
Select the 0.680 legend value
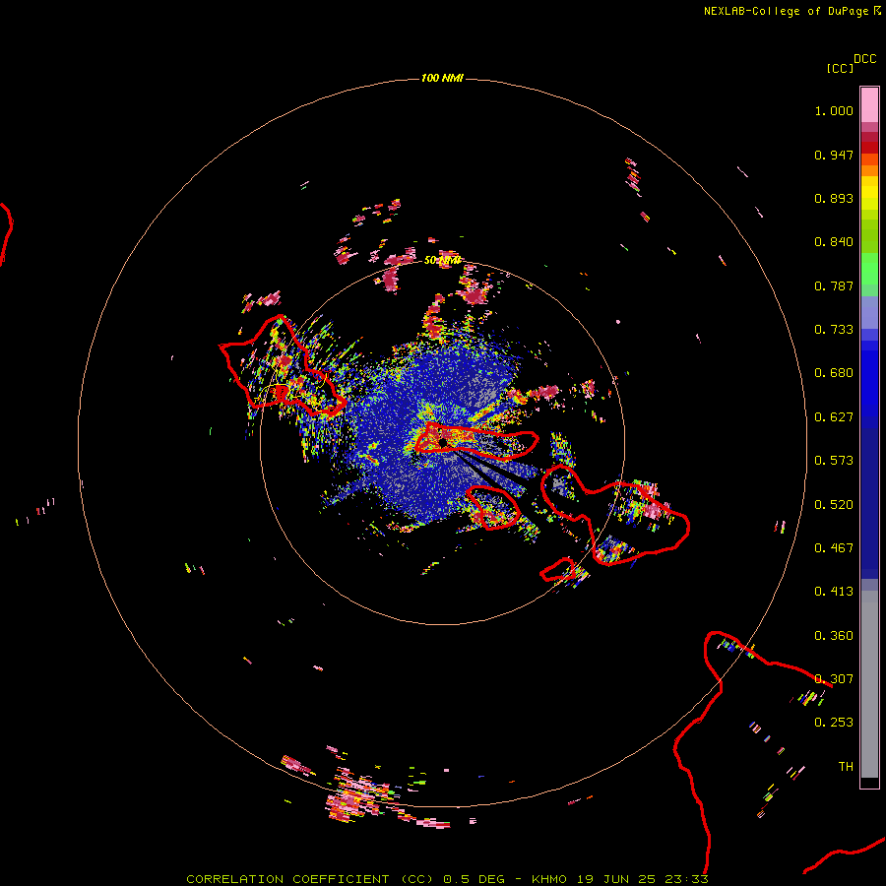[x=834, y=373]
